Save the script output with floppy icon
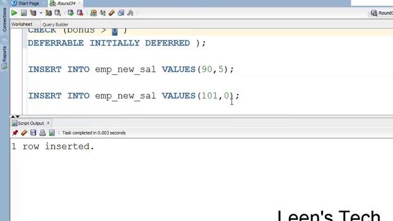The image size is (393, 221). pos(33,133)
